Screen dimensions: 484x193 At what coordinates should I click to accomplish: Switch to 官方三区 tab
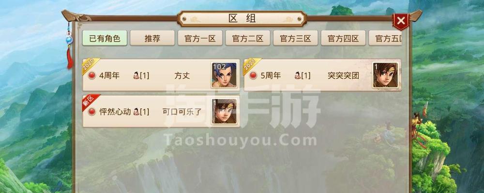coord(295,38)
